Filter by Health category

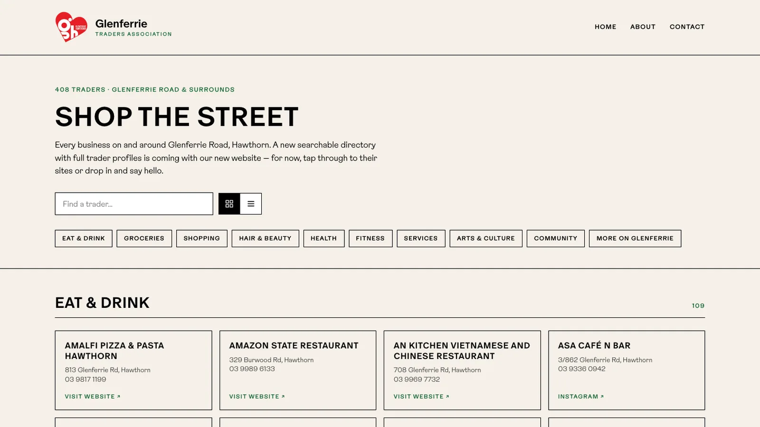[323, 238]
